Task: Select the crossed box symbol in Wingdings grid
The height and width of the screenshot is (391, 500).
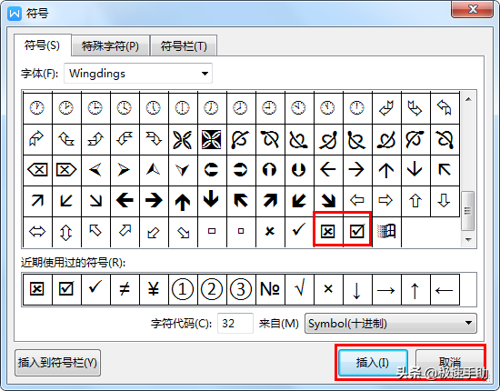Action: pyautogui.click(x=328, y=231)
